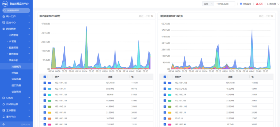
Task: Uncheck destination IP 10.8.0.10
Action: 165,119
